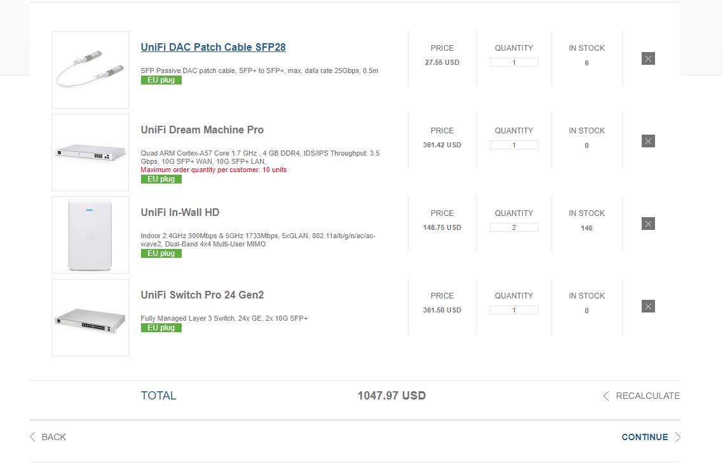Select quantity field for Switch Pro 24
Image resolution: width=723 pixels, height=463 pixels.
point(514,311)
